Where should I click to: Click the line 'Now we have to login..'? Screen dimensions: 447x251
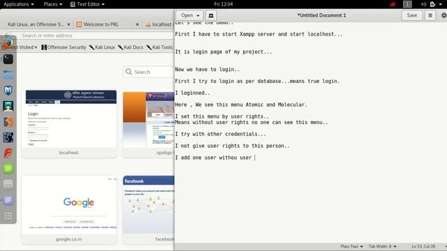(207, 70)
